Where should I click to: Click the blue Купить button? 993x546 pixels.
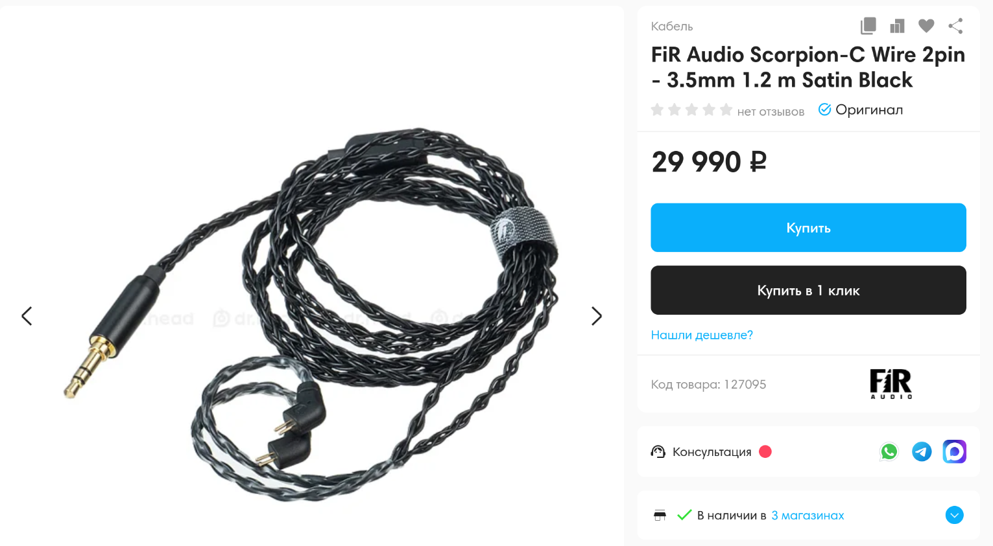[808, 228]
